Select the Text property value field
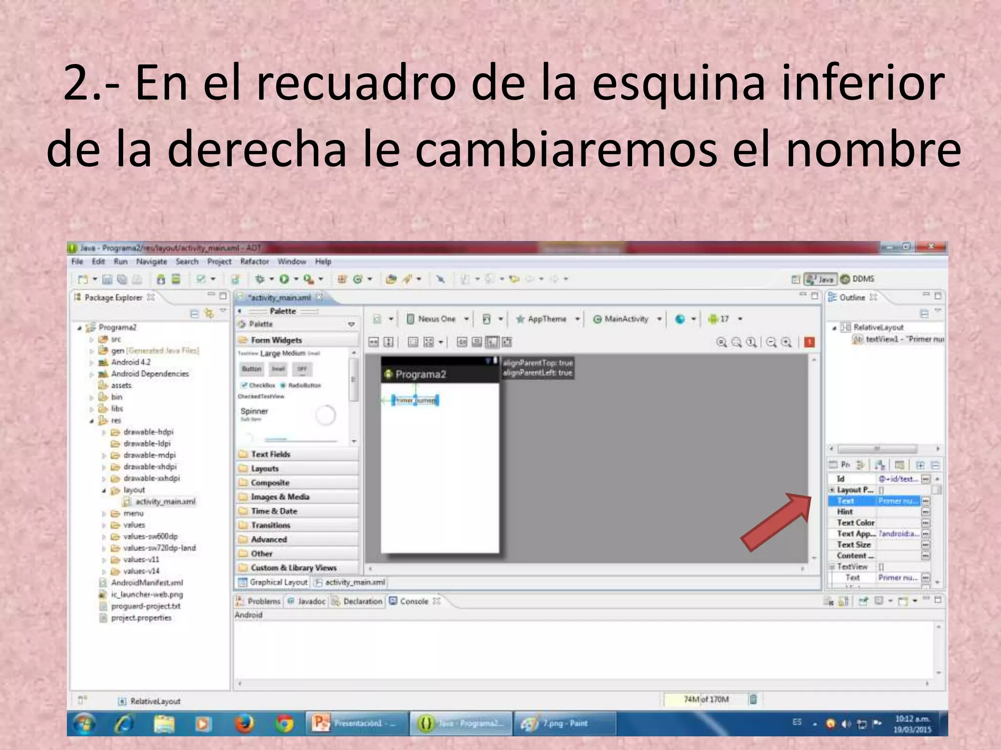The width and height of the screenshot is (1001, 750). point(898,501)
